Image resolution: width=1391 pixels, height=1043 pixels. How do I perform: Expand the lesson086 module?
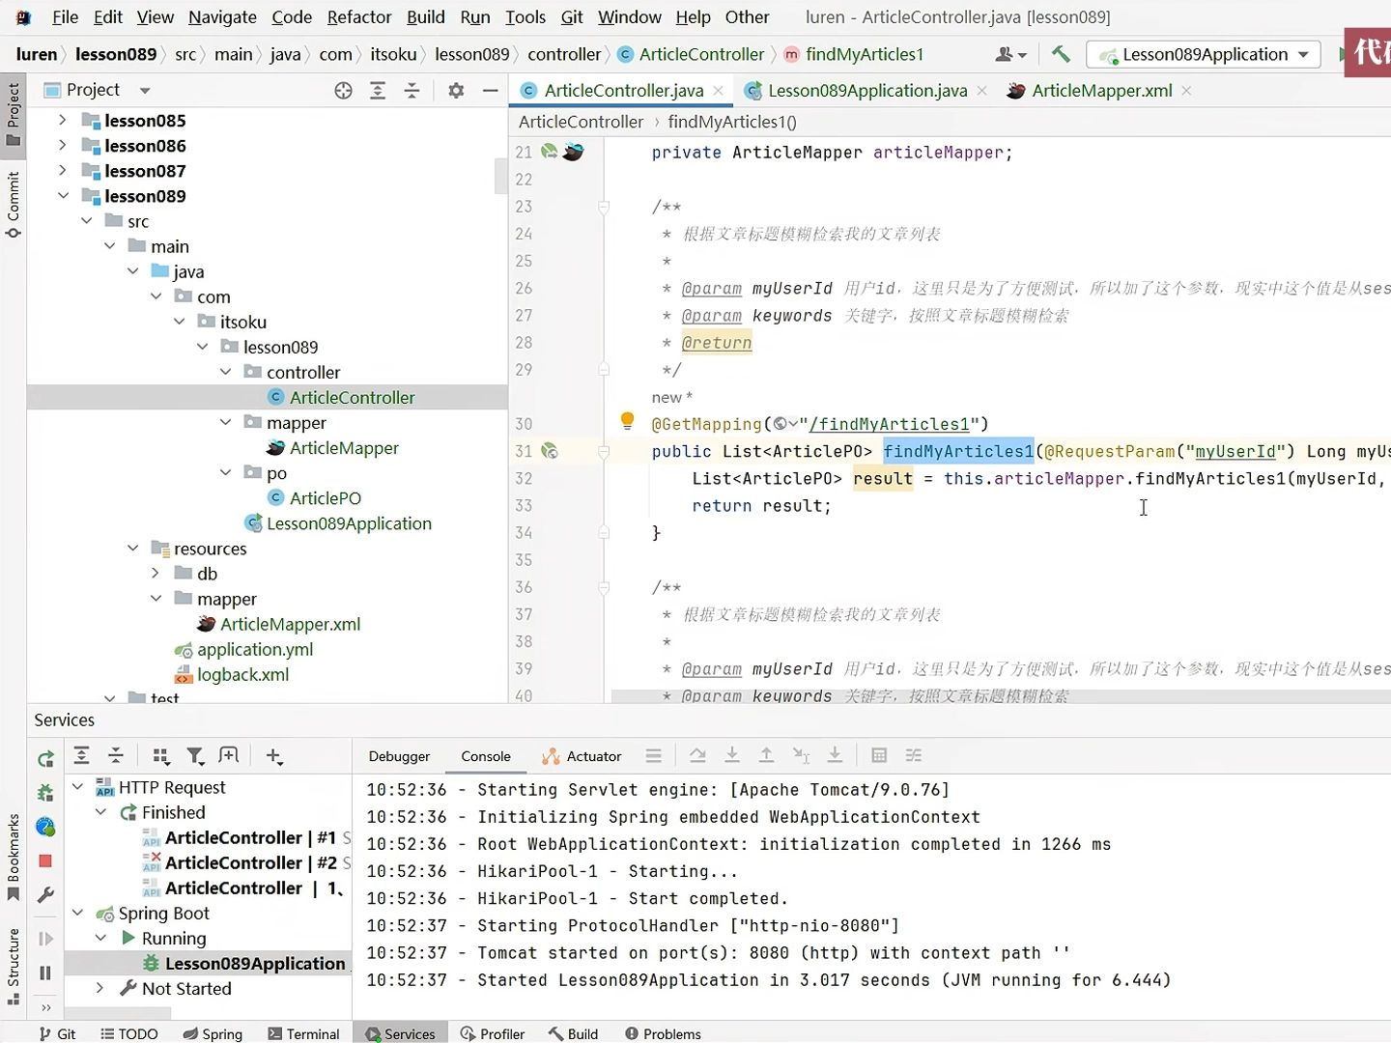63,145
